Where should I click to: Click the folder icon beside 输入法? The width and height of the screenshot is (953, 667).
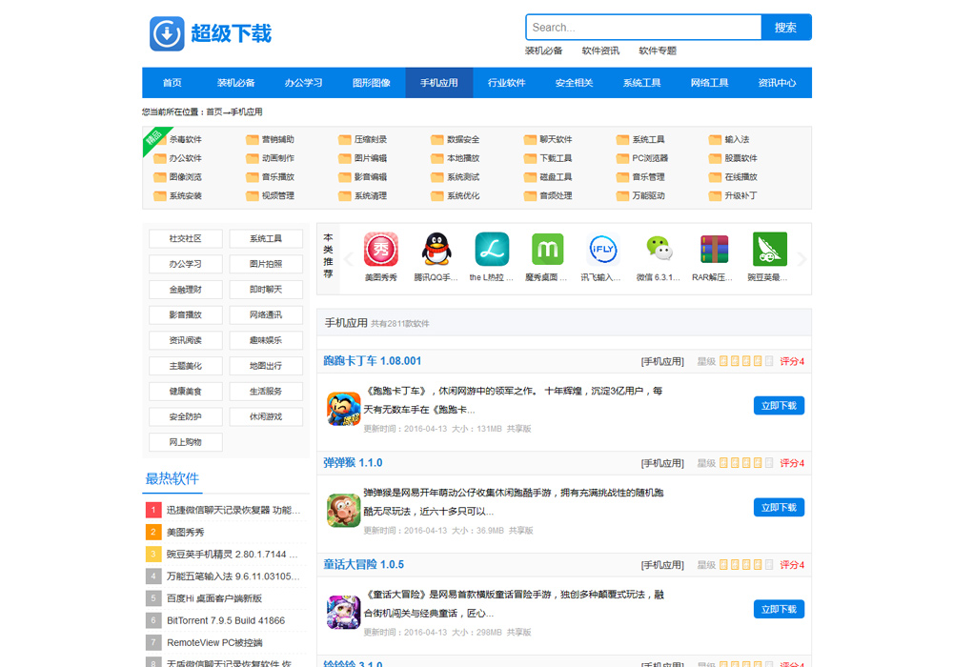tap(715, 140)
